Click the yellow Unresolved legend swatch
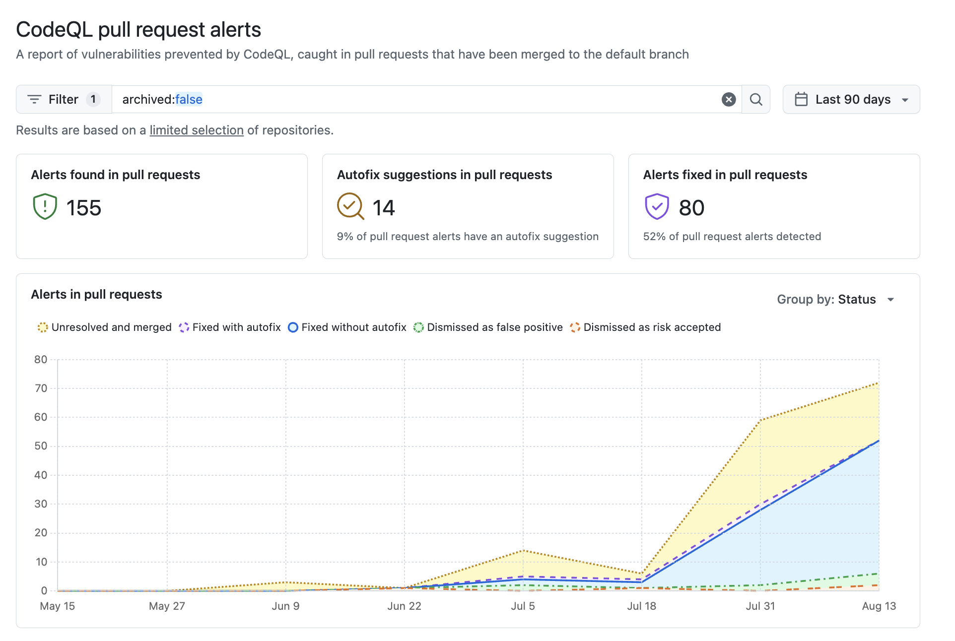 43,327
